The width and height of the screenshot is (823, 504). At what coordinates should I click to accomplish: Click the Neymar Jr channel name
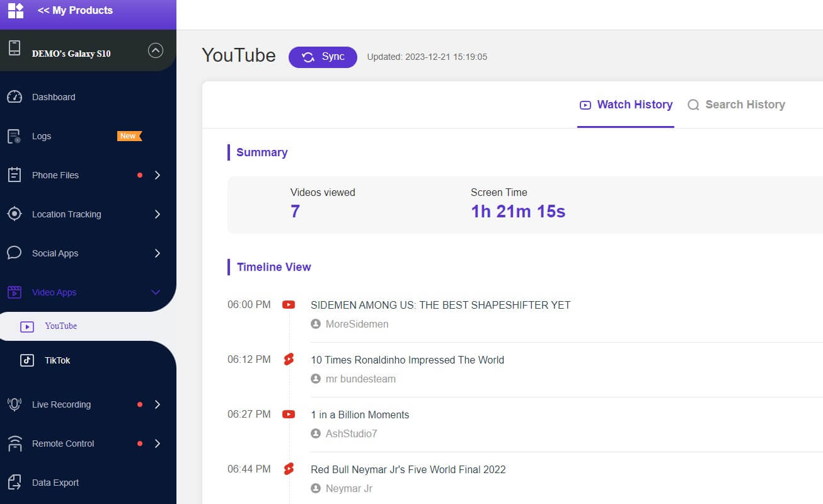[349, 488]
